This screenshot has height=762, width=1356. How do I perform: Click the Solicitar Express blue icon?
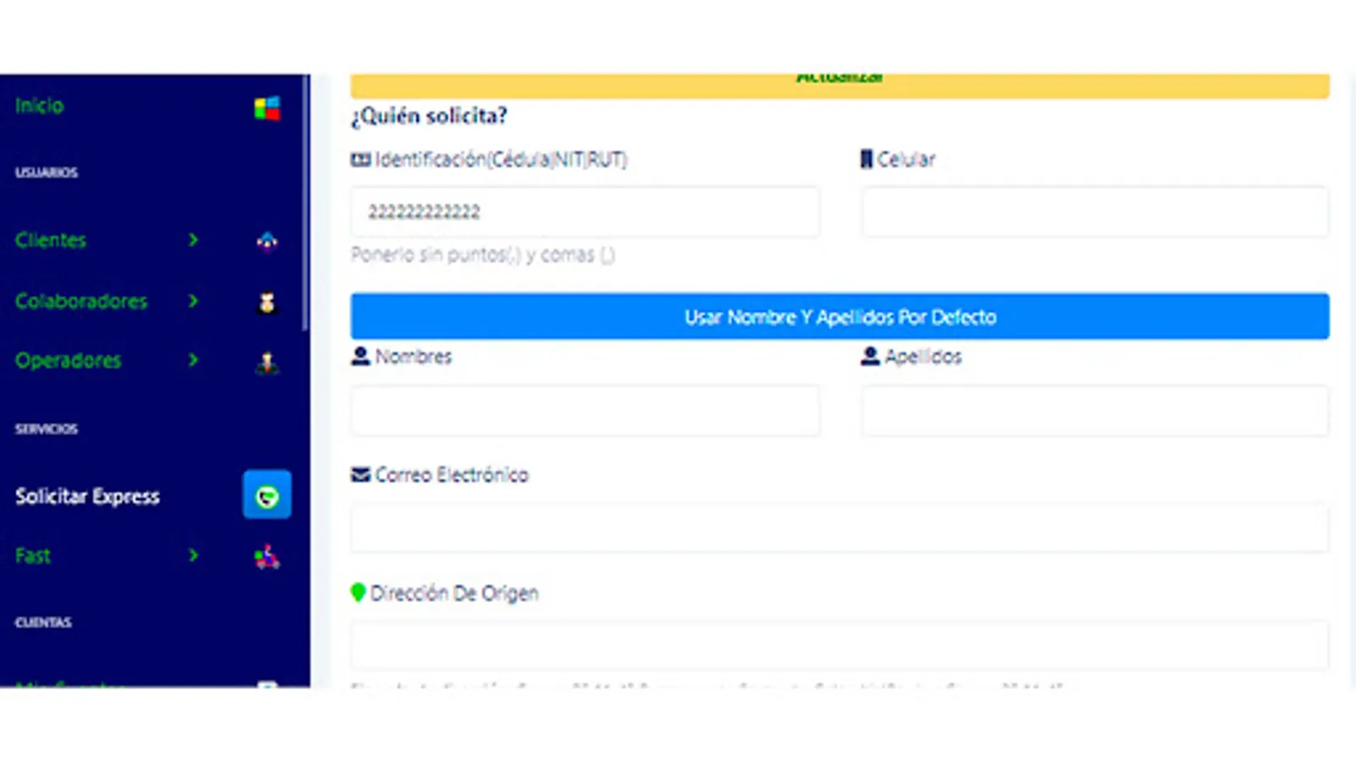[x=267, y=494]
